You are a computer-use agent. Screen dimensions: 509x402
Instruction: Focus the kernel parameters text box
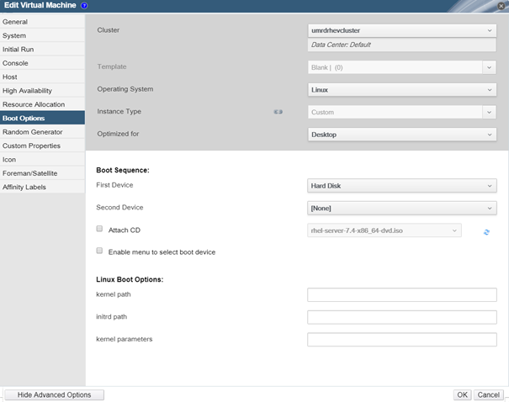[402, 340]
